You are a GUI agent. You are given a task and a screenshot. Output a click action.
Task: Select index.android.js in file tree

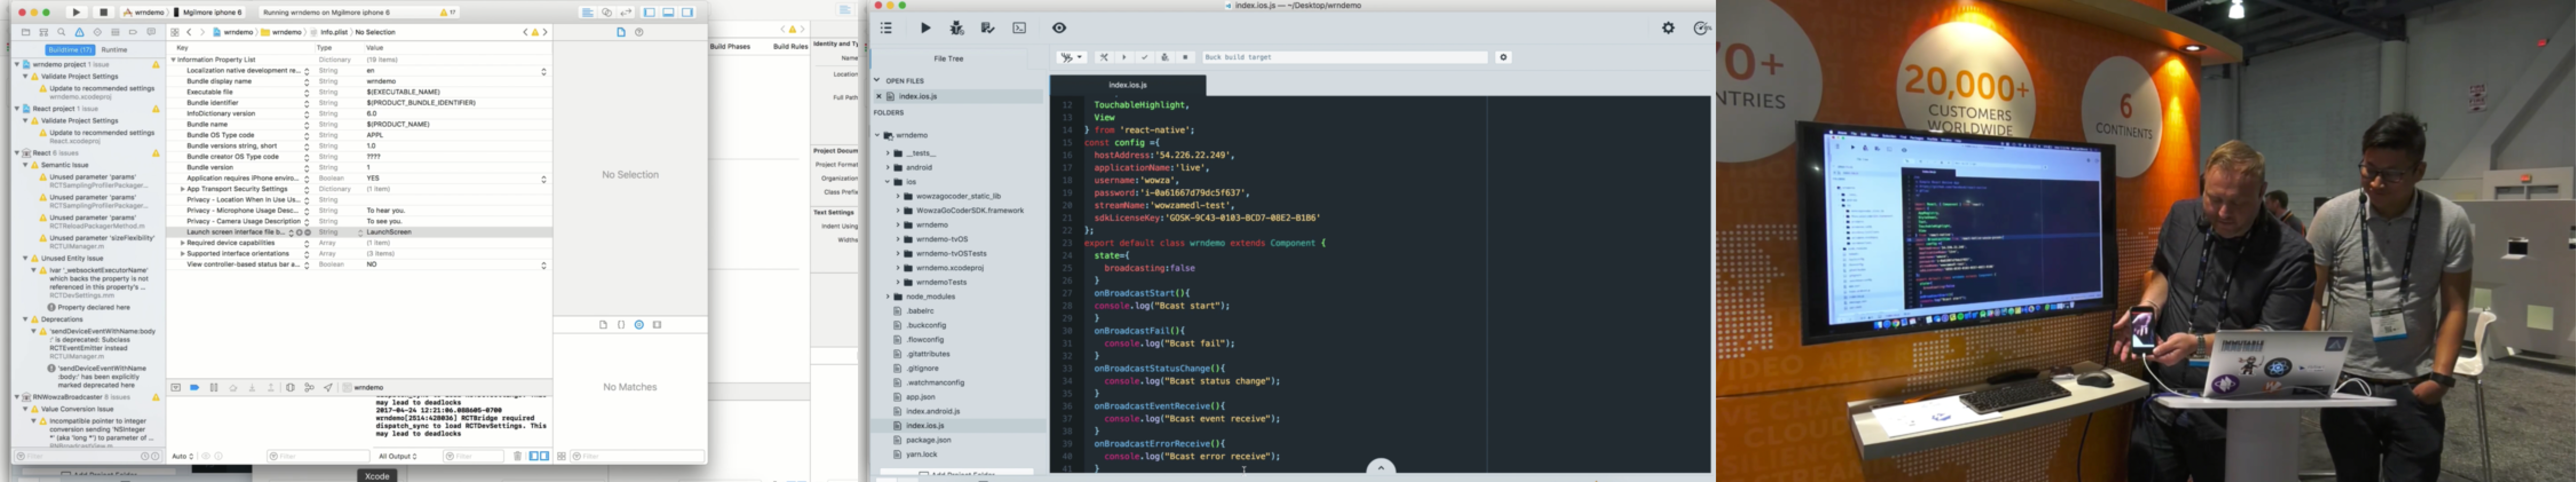click(x=932, y=411)
